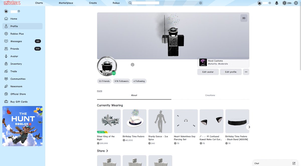Viewport: 301px width, 166px height.
Task: Open Create in top navigation
Action: click(x=93, y=3)
